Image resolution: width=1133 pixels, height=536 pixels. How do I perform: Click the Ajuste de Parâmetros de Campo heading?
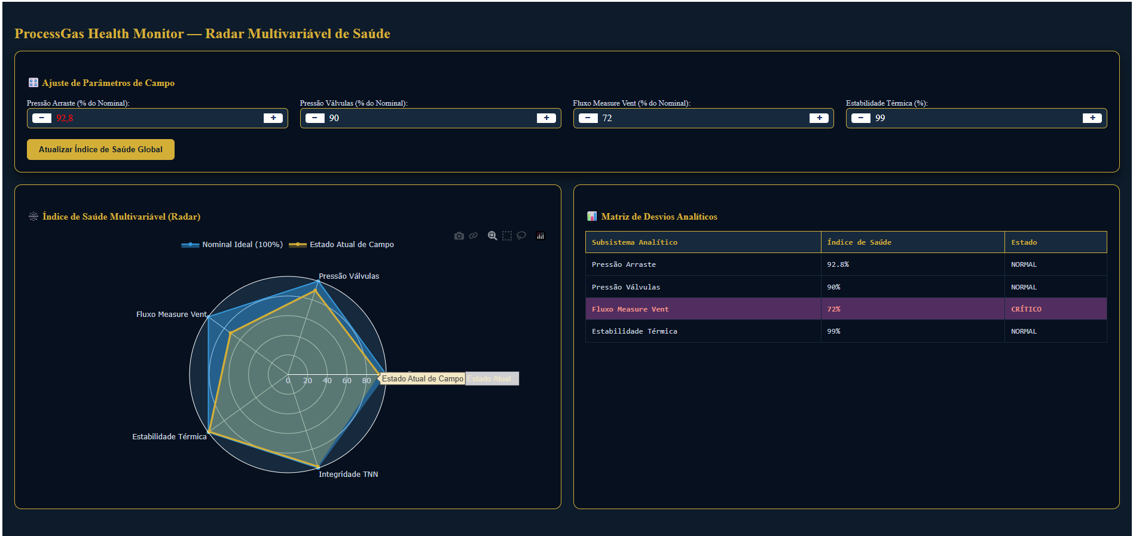tap(108, 83)
